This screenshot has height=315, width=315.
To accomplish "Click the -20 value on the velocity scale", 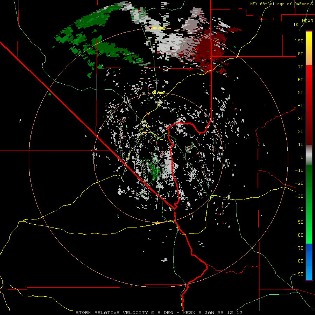I will pos(299,183).
